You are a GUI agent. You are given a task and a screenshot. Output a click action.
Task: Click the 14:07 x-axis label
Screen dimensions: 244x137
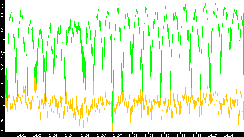[x=117, y=135]
